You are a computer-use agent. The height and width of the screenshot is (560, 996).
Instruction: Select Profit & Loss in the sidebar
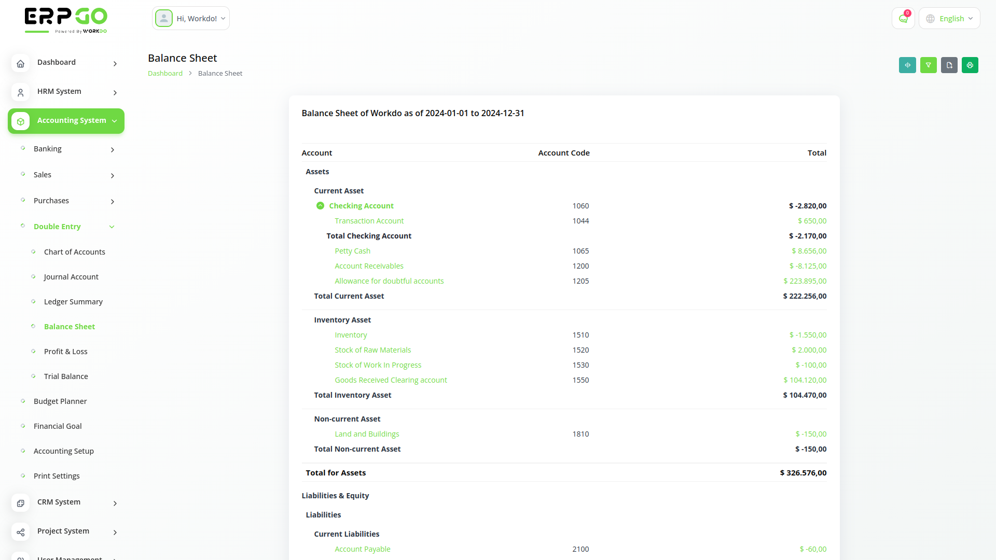point(66,352)
